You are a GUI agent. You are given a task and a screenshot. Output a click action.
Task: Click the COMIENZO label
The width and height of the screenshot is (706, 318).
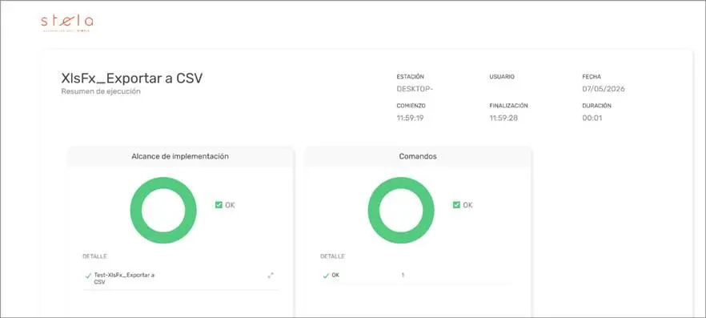click(411, 106)
